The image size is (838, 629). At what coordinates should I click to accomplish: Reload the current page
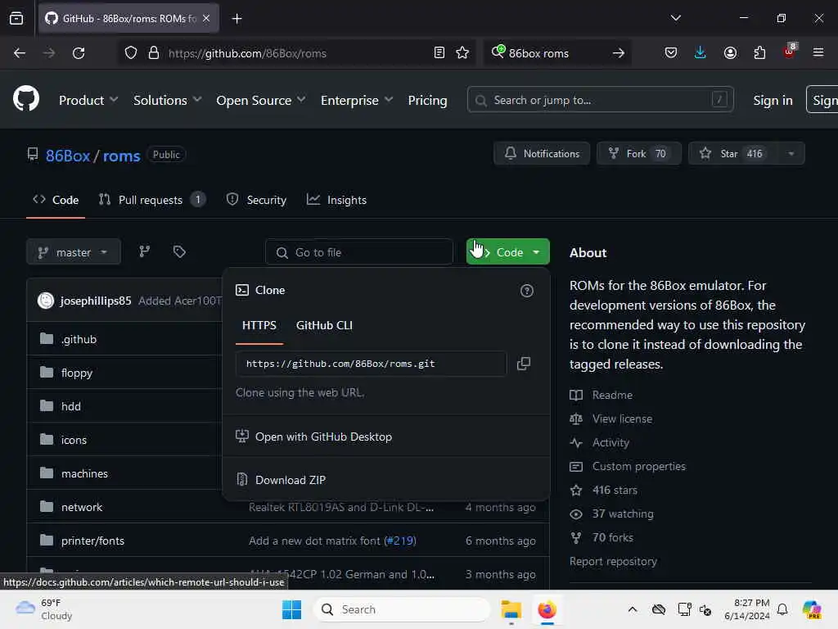pos(79,53)
